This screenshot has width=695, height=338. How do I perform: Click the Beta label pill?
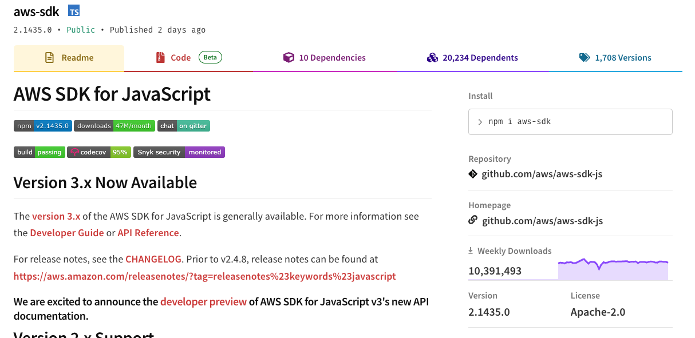pos(210,57)
